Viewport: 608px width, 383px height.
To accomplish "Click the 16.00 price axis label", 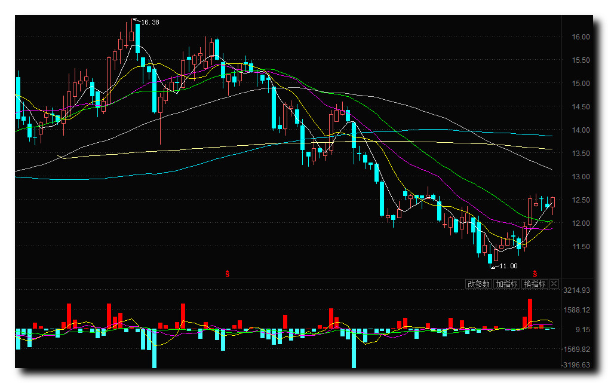I will pos(581,37).
